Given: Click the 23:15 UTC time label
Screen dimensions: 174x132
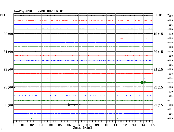Looking at the screenshot, I should pyautogui.click(x=158, y=105).
